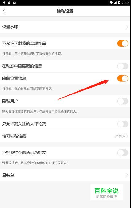Viewport: 131px width, 208px height.
Task: Enable 在动态中隐藏我的信息 switch
Action: [x=123, y=66]
